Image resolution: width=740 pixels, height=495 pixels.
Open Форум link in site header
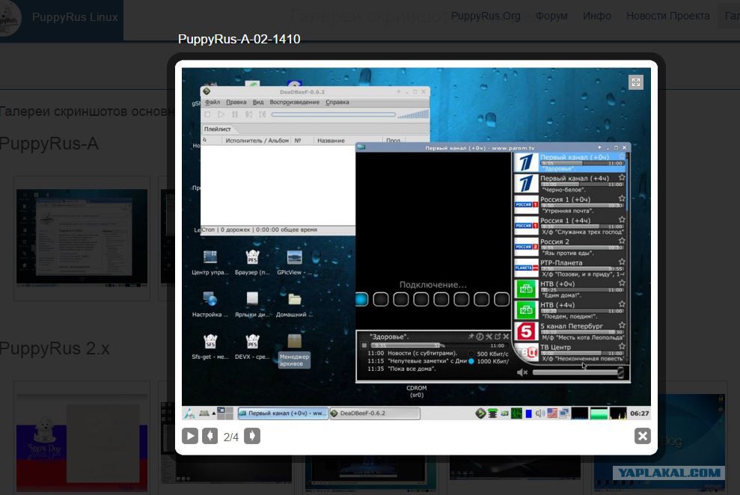[x=551, y=16]
